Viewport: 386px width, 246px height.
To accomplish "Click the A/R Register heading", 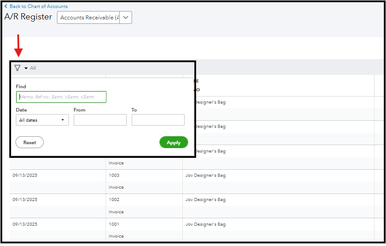I will pyautogui.click(x=28, y=17).
